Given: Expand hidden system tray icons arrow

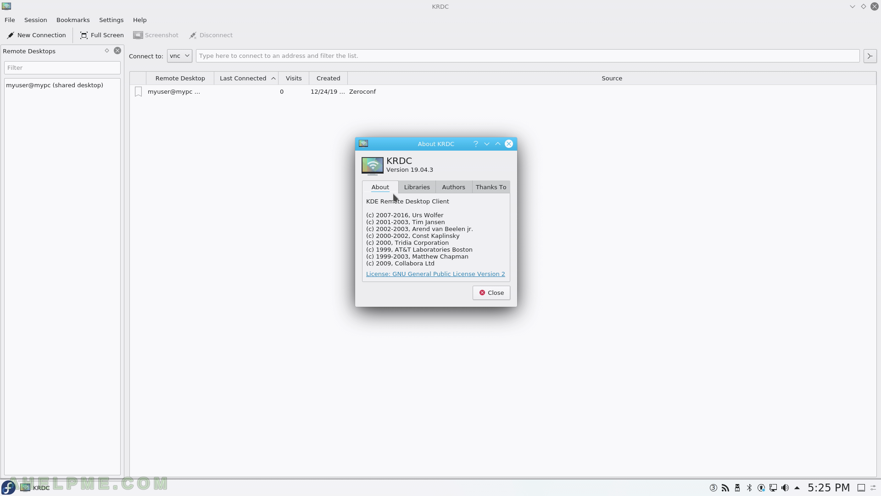Looking at the screenshot, I should pos(797,488).
